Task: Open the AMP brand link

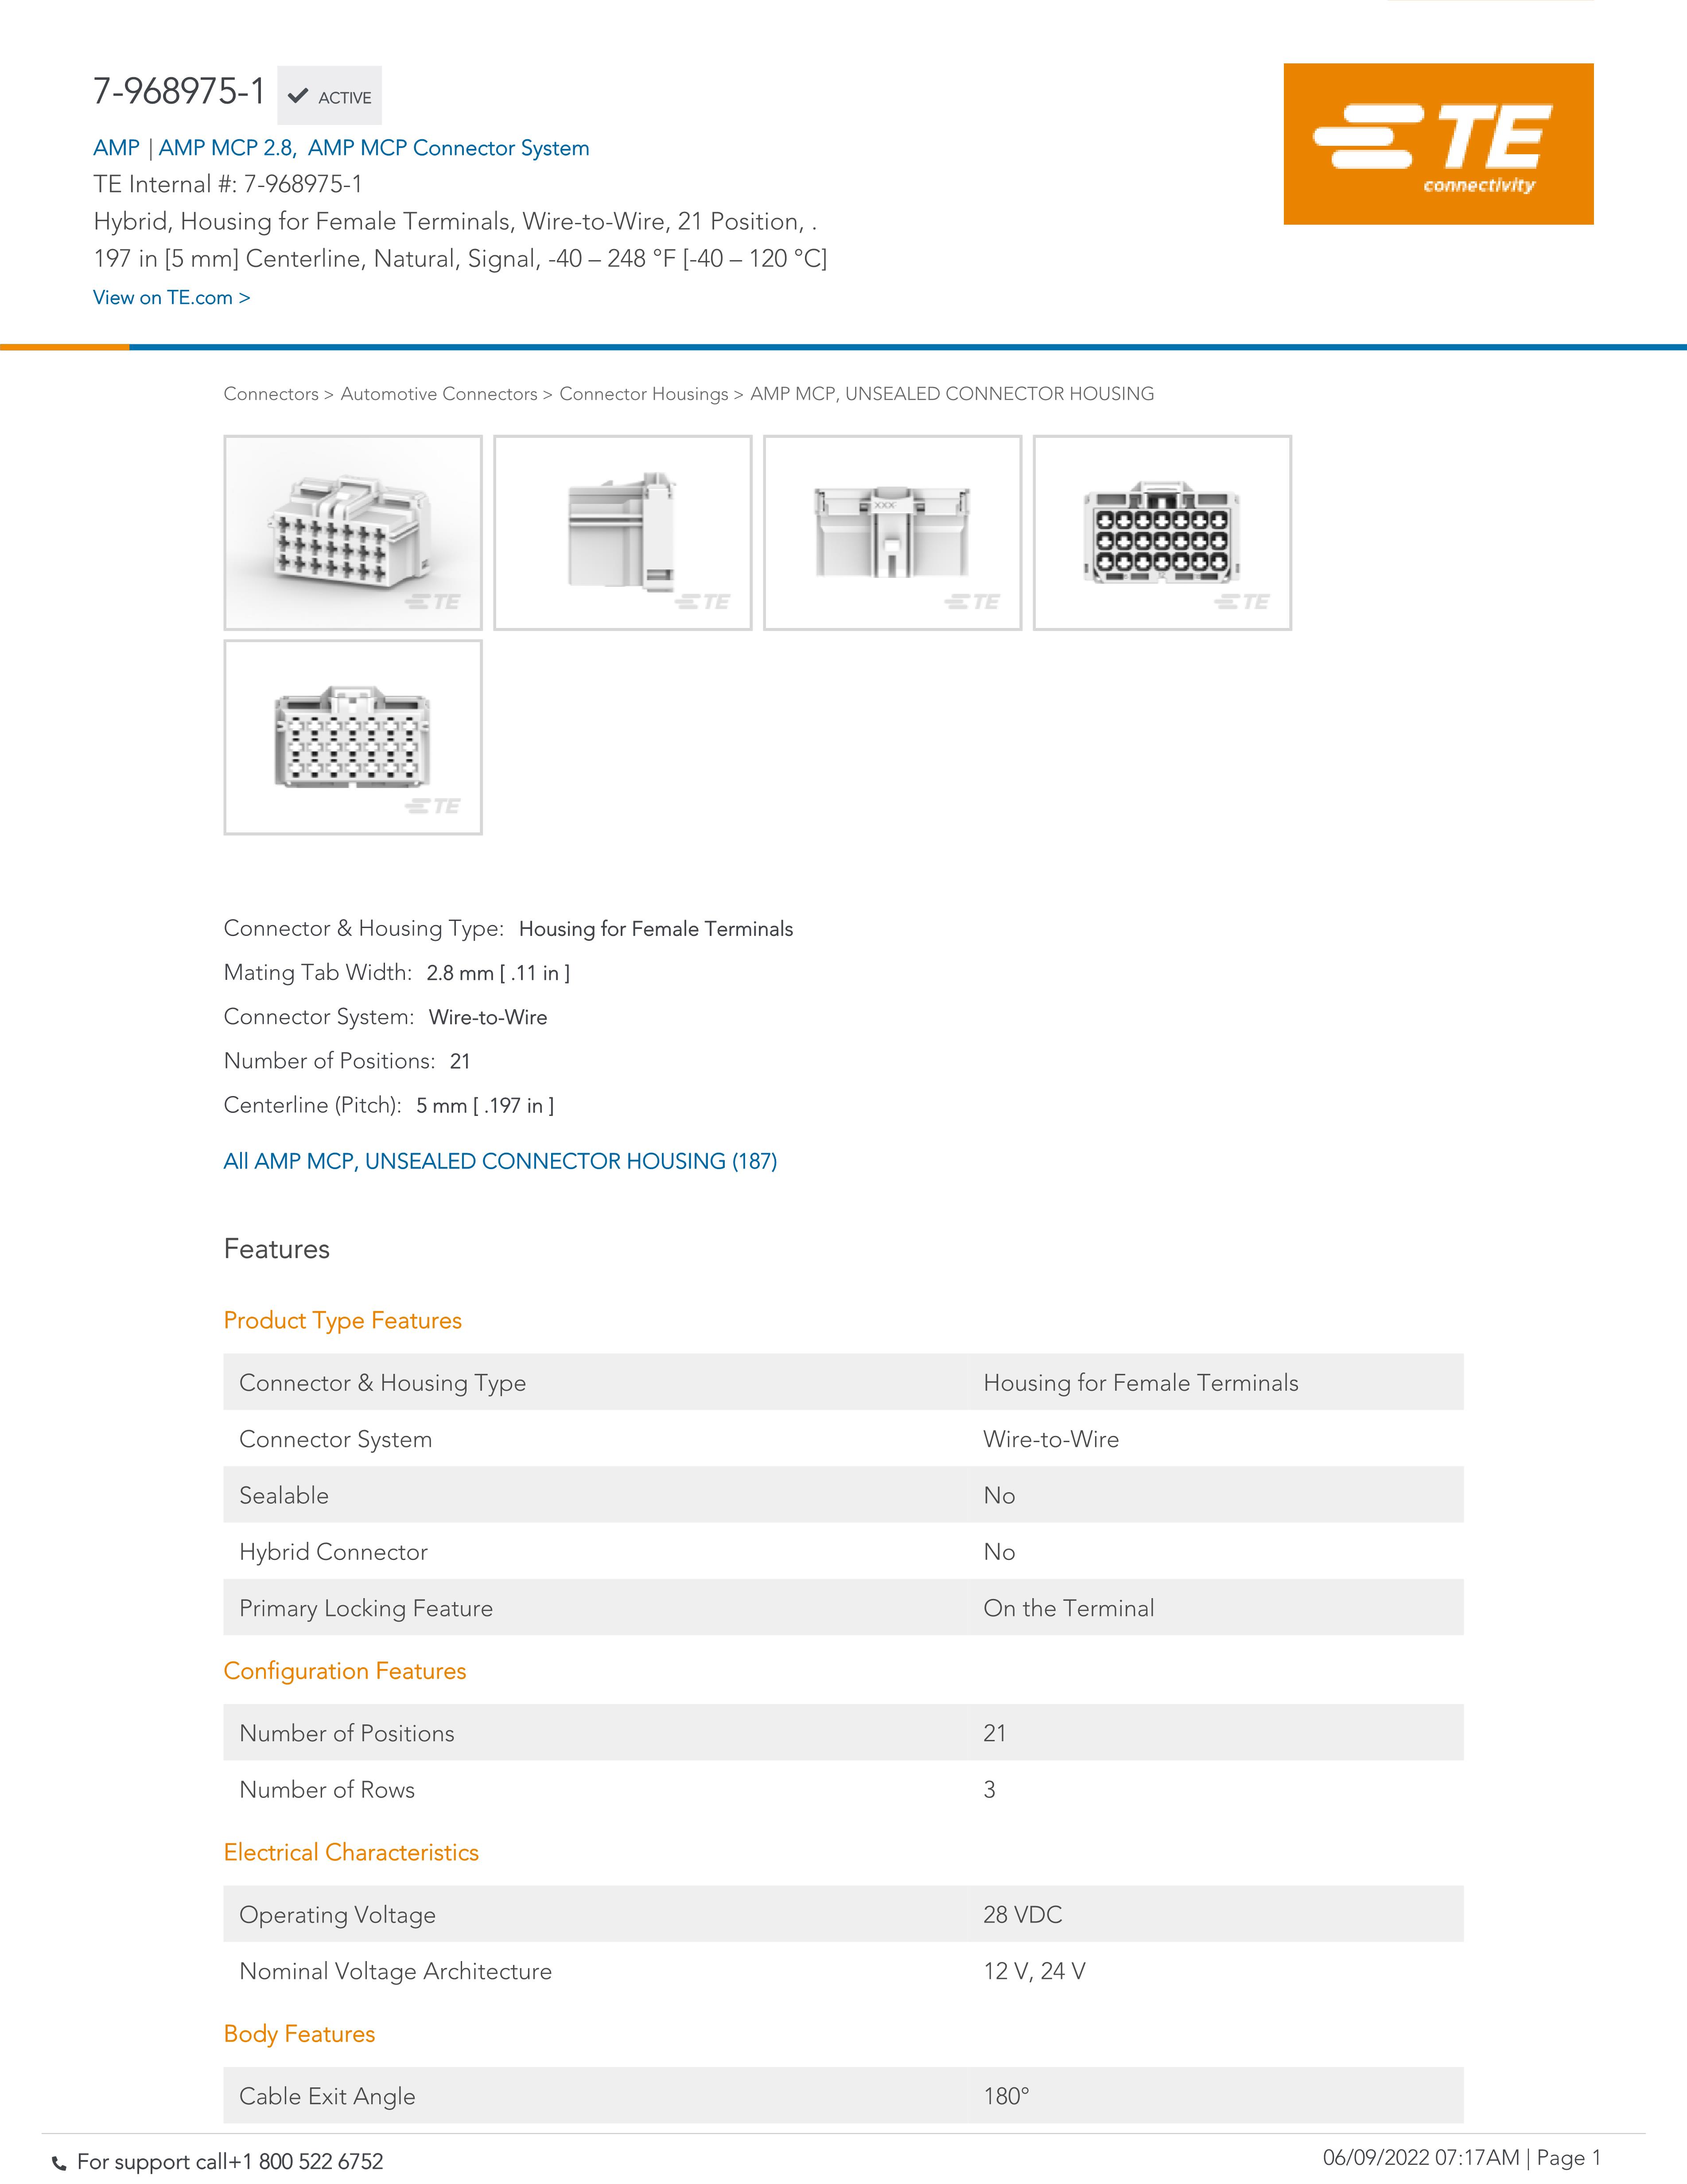Action: pyautogui.click(x=116, y=148)
